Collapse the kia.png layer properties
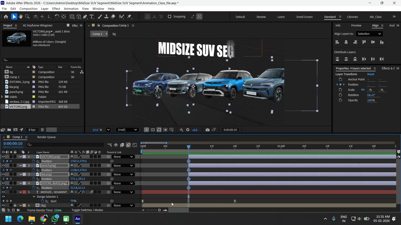This screenshot has width=401, height=225. (x=20, y=174)
